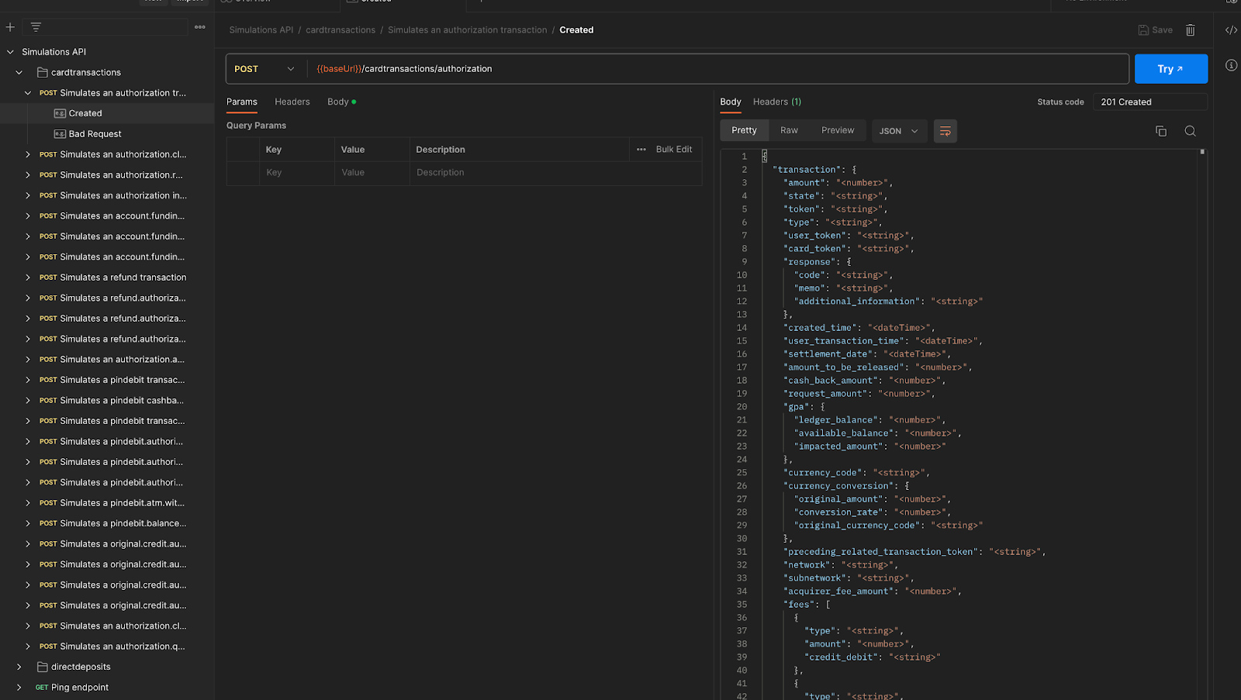
Task: Click the Status code field 201 Created
Action: coord(1149,102)
